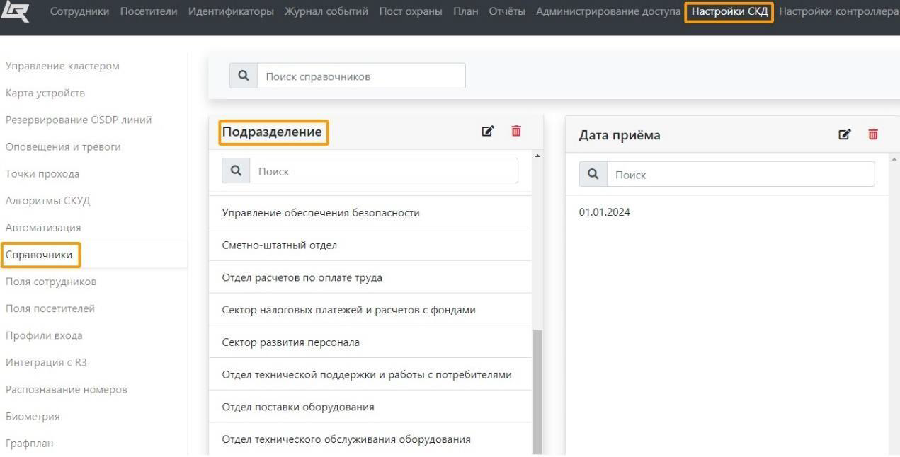This screenshot has height=457, width=900.
Task: Go to Настройки контроллера tab
Action: pos(838,13)
